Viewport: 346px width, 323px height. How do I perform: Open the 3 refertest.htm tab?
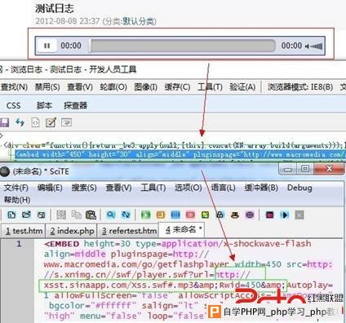coord(129,231)
